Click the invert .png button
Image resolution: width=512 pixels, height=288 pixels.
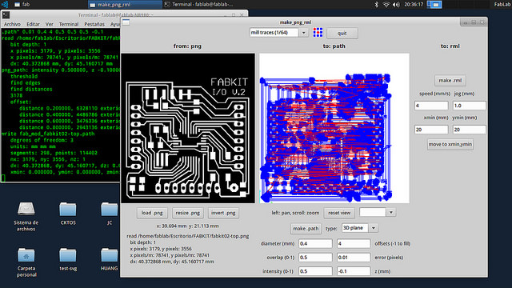coord(223,213)
